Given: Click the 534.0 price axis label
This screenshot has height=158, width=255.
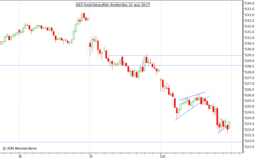Looking at the screenshot, I should tap(250, 3).
